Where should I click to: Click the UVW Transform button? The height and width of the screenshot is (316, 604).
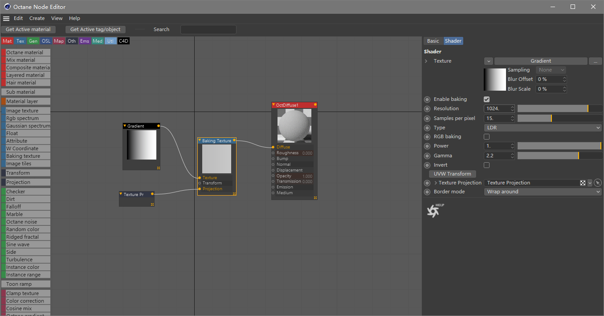click(x=453, y=174)
